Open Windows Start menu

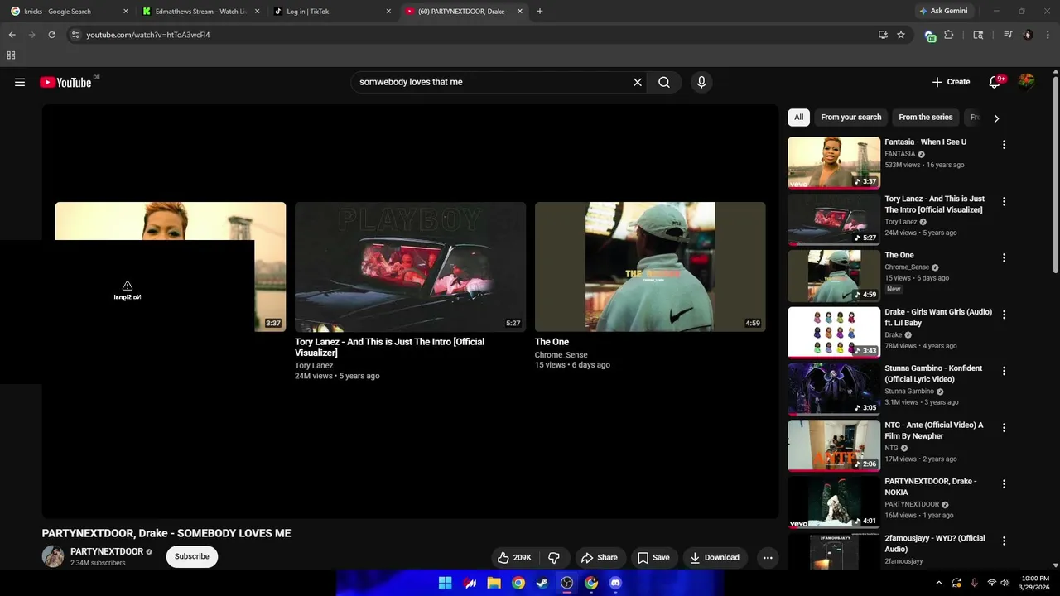pyautogui.click(x=445, y=583)
